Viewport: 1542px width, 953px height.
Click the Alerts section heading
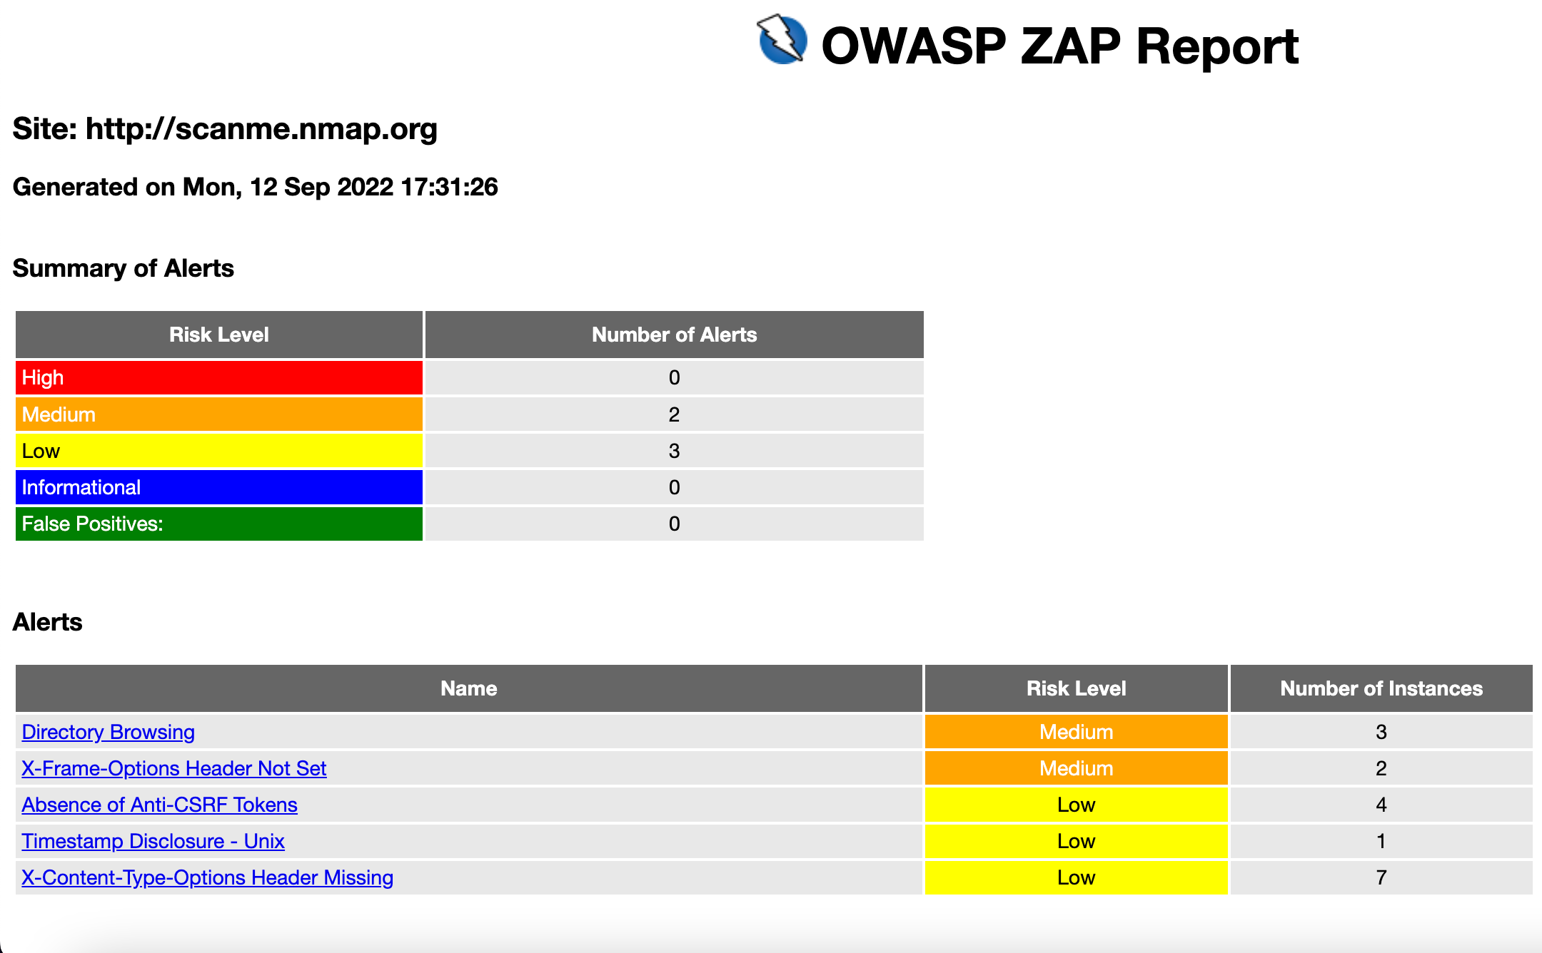click(47, 622)
